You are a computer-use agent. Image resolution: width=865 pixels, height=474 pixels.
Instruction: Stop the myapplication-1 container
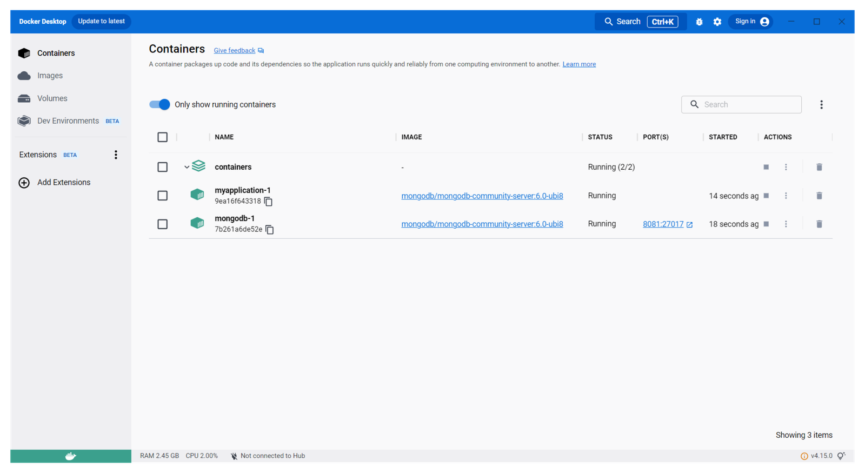click(x=766, y=196)
